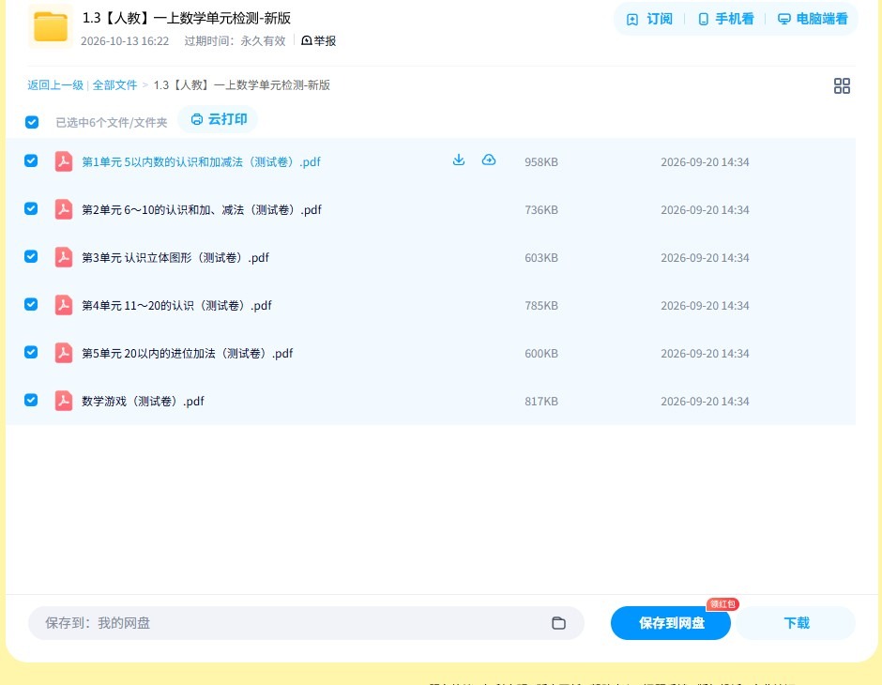Click the PDF icon of the 第3单元 file

(64, 257)
